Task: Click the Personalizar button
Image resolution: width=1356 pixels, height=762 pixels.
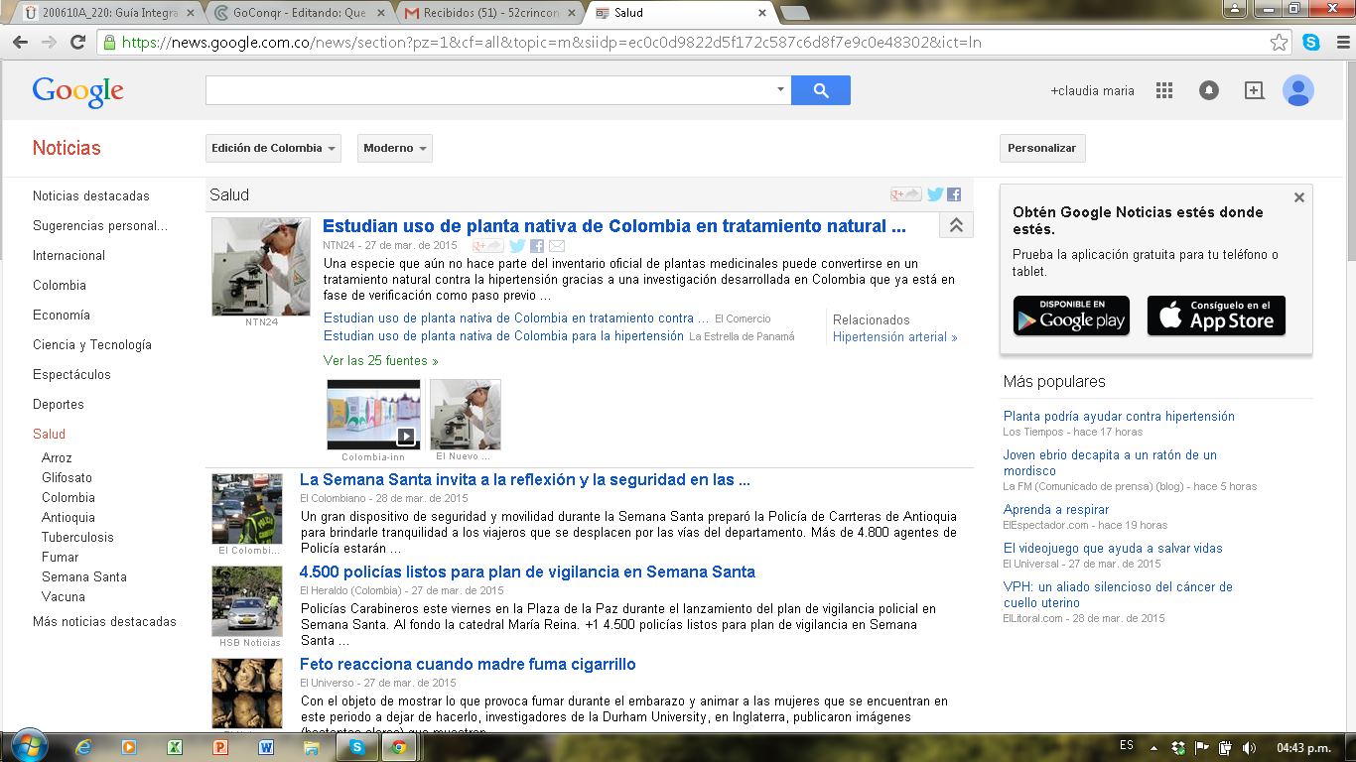Action: [1042, 148]
